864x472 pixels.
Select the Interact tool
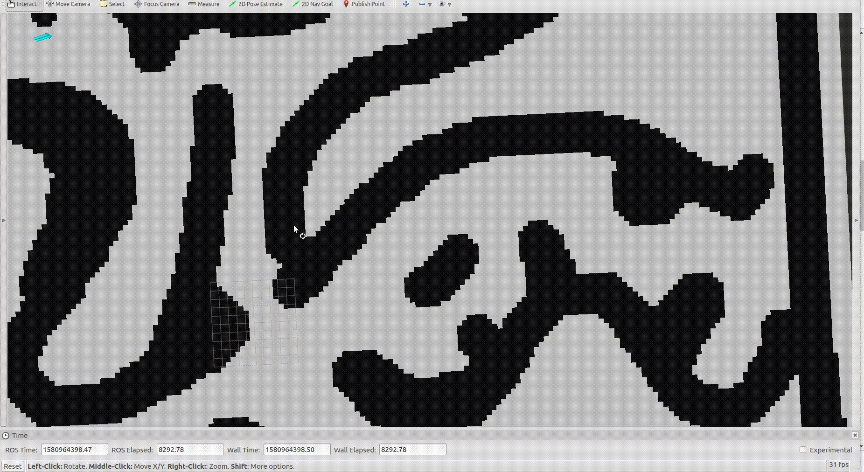click(23, 4)
